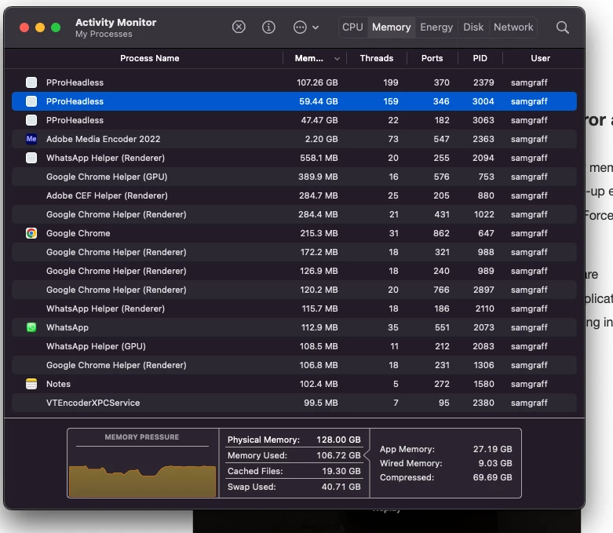Open the more options ellipsis menu

(x=306, y=27)
